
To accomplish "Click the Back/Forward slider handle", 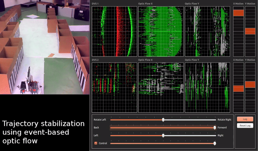I will coord(215,128).
